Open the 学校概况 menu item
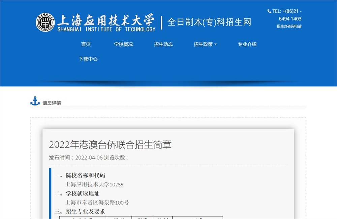Screen dimensions: 337x219 [123, 44]
